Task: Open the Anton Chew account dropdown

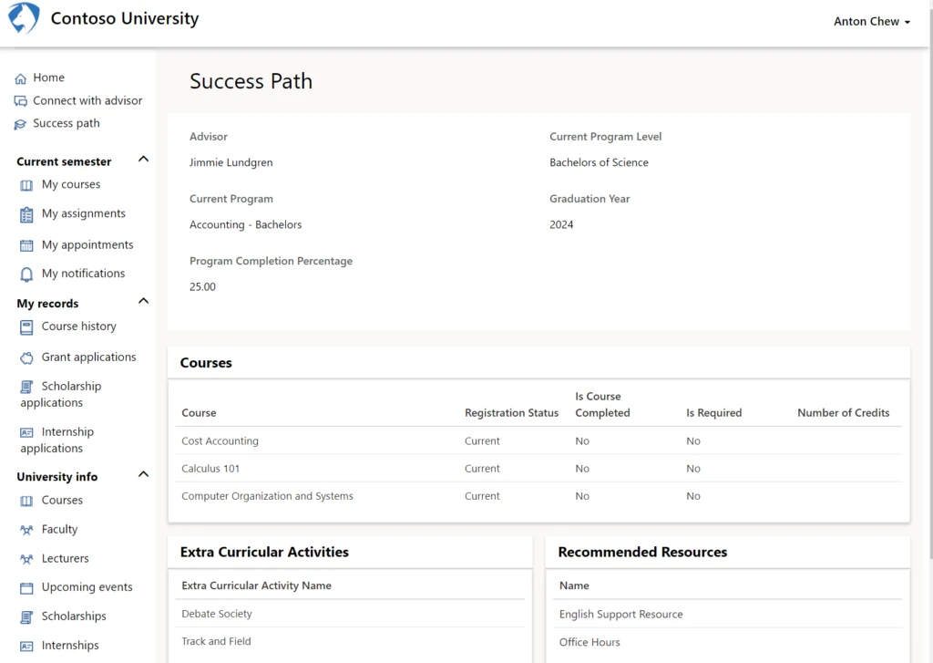Action: pos(872,20)
